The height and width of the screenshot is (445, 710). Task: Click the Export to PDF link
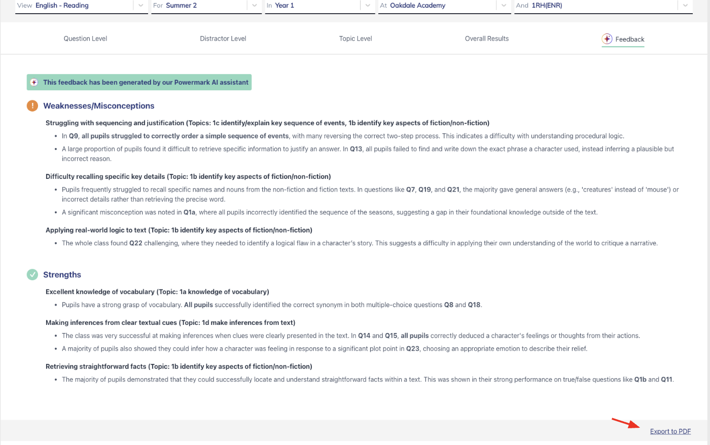click(x=670, y=431)
